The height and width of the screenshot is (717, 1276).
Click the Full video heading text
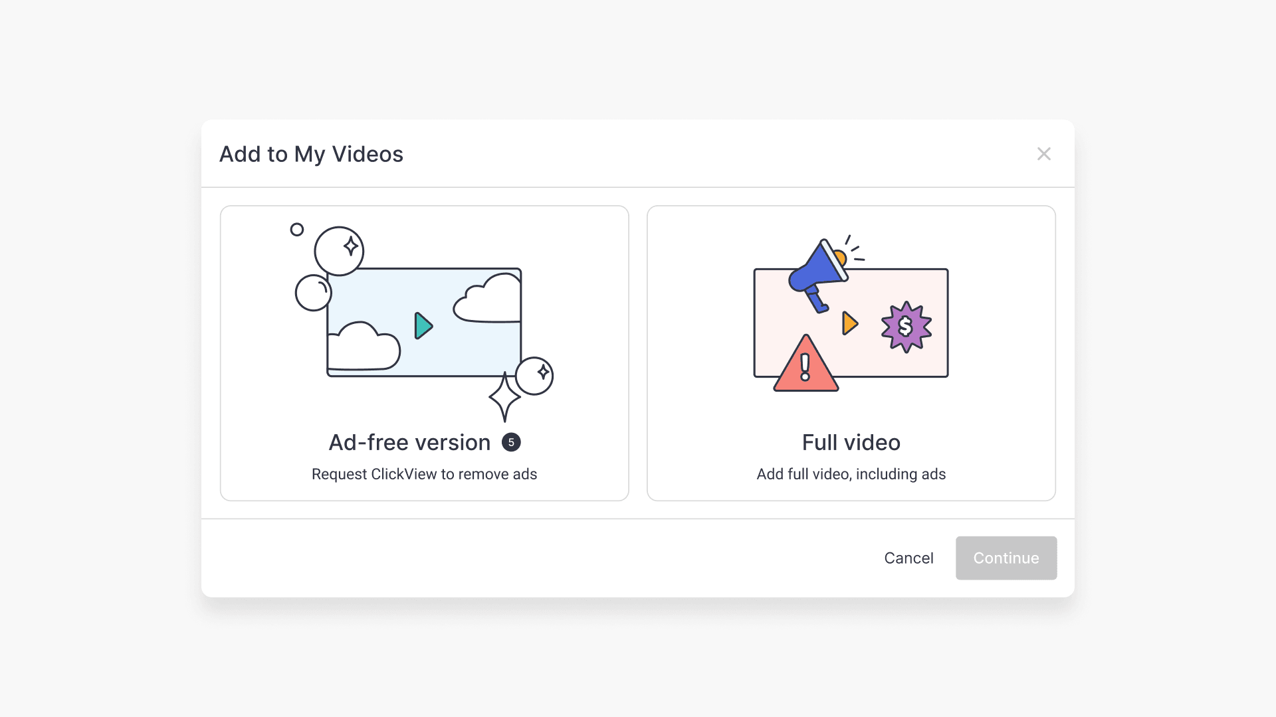tap(851, 442)
